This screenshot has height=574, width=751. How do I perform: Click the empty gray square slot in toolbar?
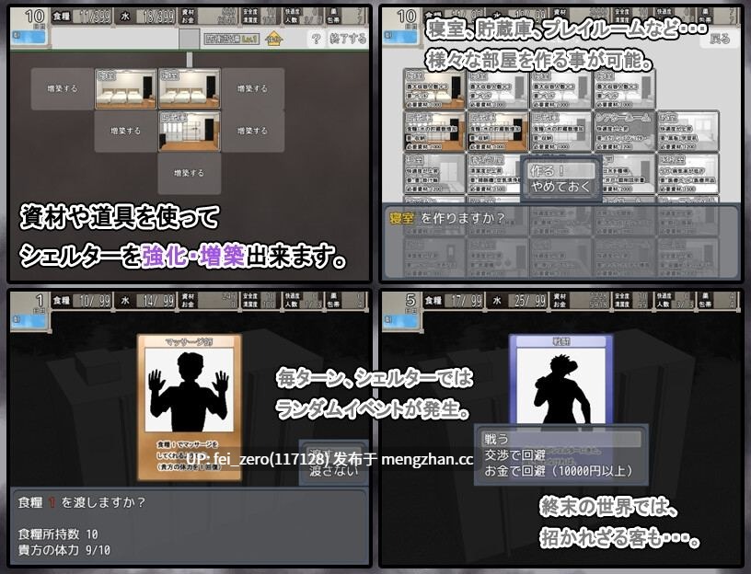click(190, 39)
